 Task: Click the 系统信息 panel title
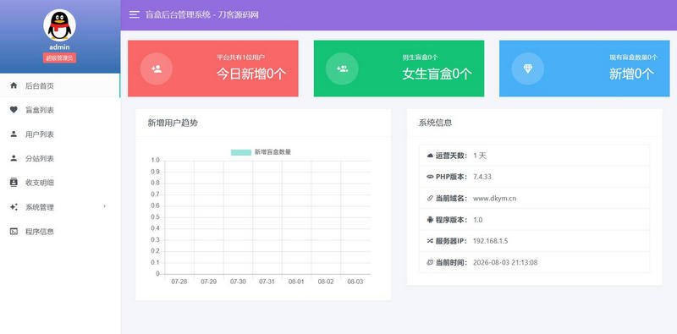coord(435,123)
